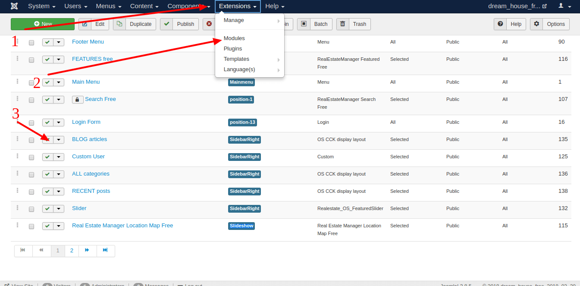
Task: Click the lock icon beside Search Free
Action: pos(77,100)
